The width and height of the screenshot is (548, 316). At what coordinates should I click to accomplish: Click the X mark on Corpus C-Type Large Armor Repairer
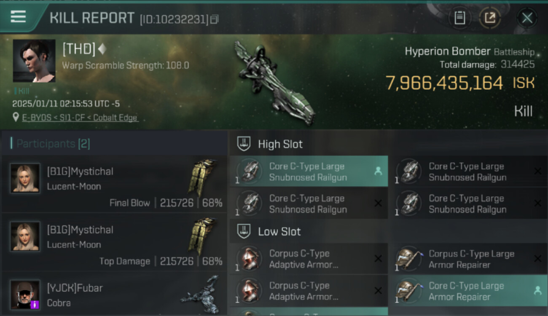(x=537, y=259)
